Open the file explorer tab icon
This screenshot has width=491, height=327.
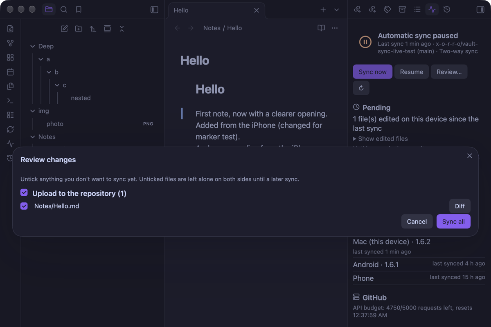[x=49, y=9]
